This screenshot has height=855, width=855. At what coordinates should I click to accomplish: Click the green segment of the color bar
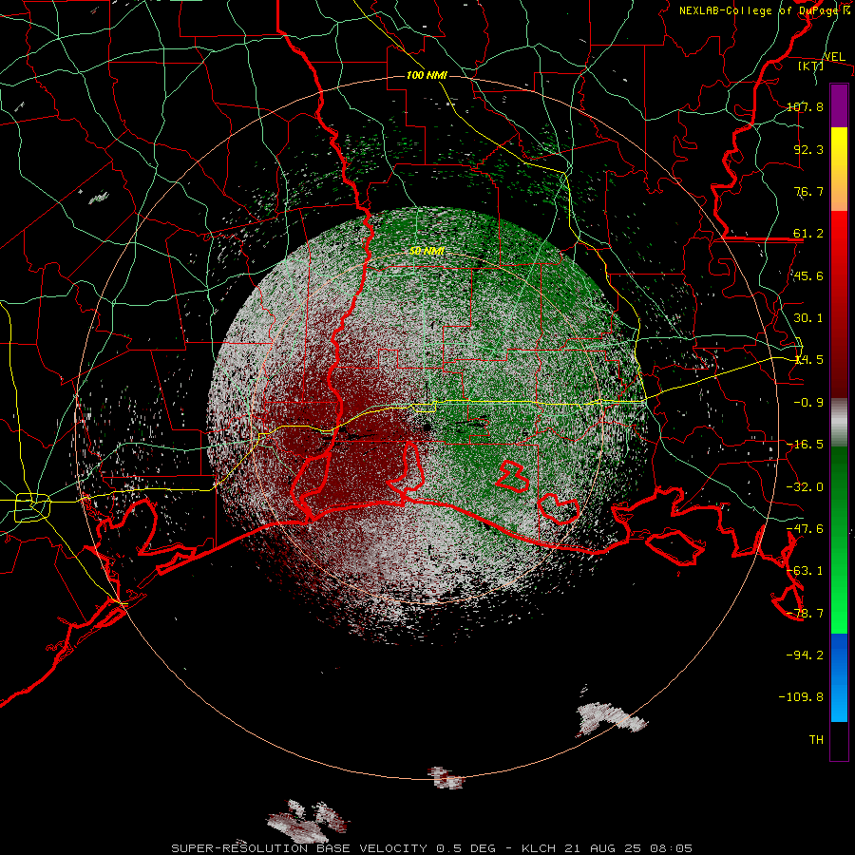(839, 540)
